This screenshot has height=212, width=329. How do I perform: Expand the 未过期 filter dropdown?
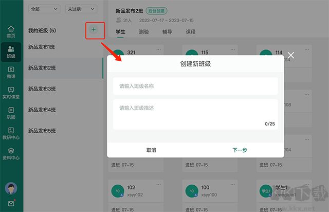point(81,9)
